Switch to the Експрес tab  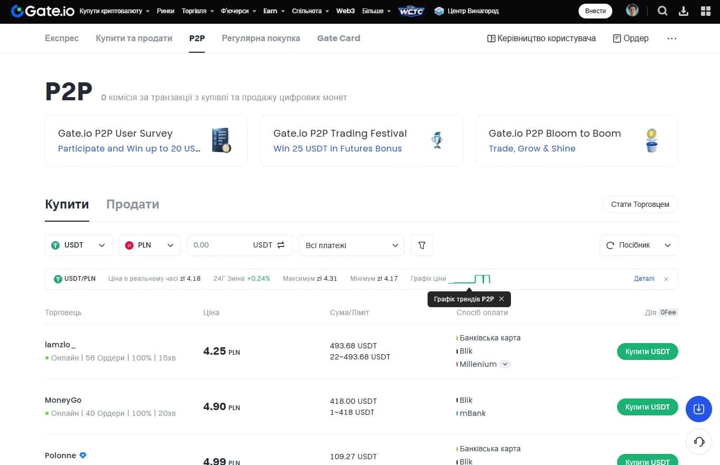coord(62,39)
